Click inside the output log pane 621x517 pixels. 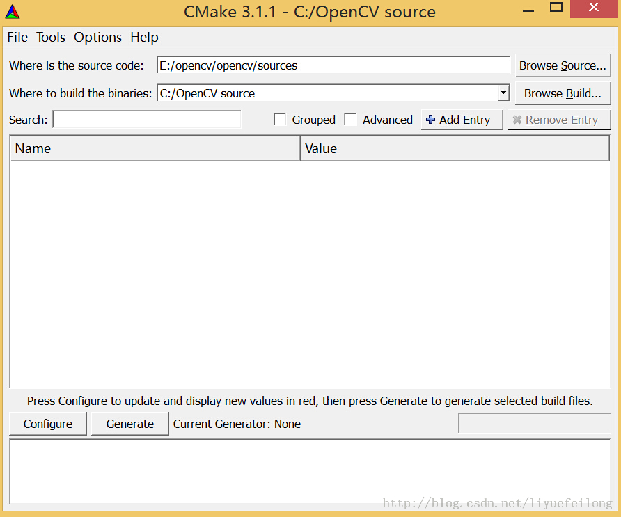click(310, 471)
